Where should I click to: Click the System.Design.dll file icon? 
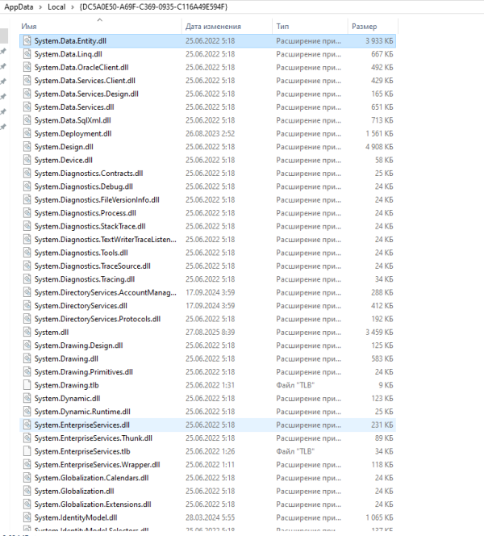click(27, 147)
